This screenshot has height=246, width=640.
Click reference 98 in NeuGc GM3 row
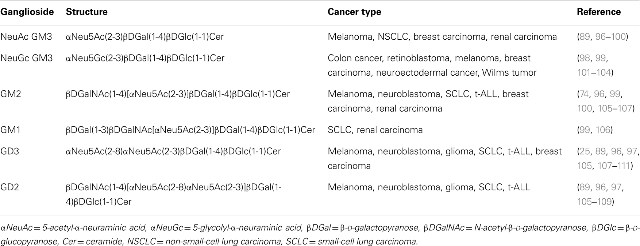(x=585, y=58)
